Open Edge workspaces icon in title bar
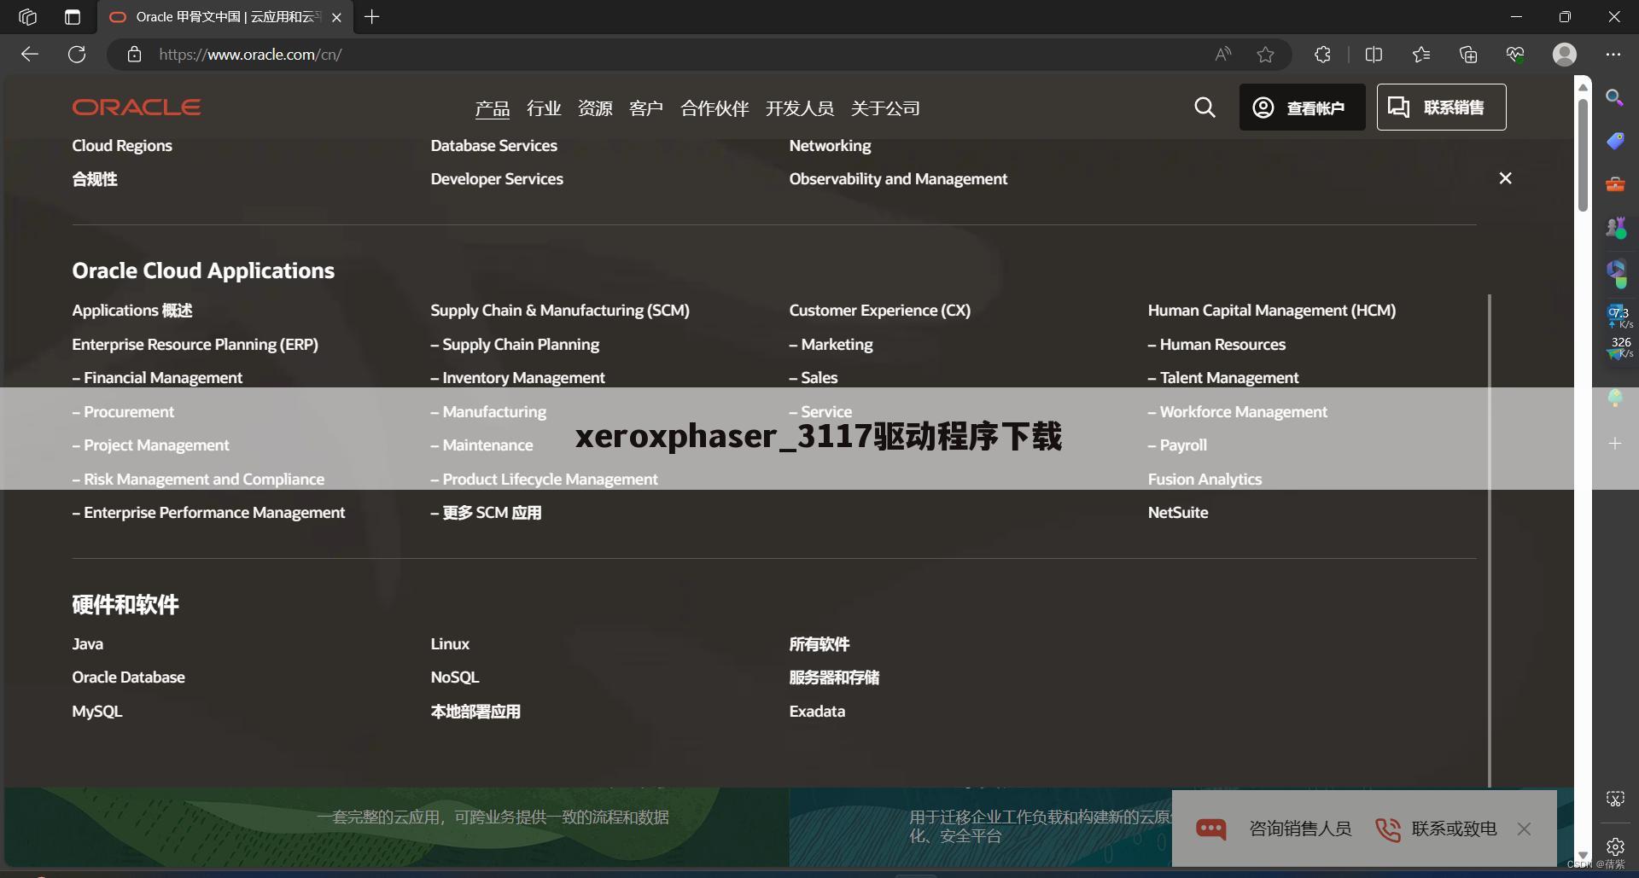This screenshot has width=1639, height=878. coord(27,17)
